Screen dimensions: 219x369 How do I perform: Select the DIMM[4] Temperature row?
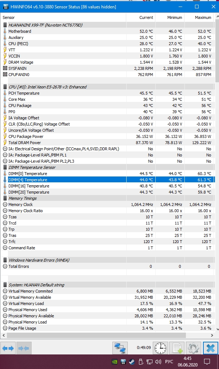[x=28, y=180]
